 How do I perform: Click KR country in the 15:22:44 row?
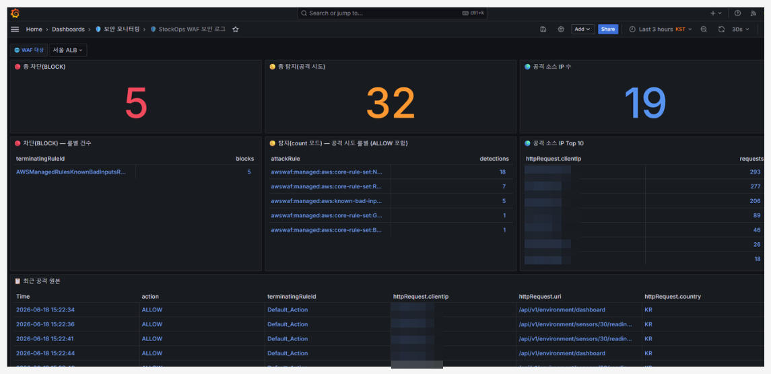(x=648, y=353)
